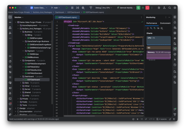Viewport: 185px width, 131px height.
Task: Click the 4 spaces indent setting
Action: [162, 119]
